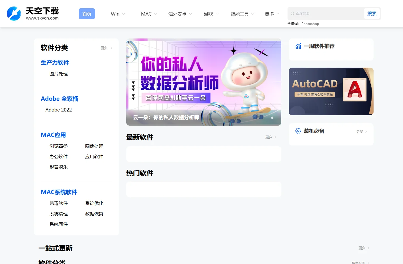Select Adobe 2022 link

59,110
